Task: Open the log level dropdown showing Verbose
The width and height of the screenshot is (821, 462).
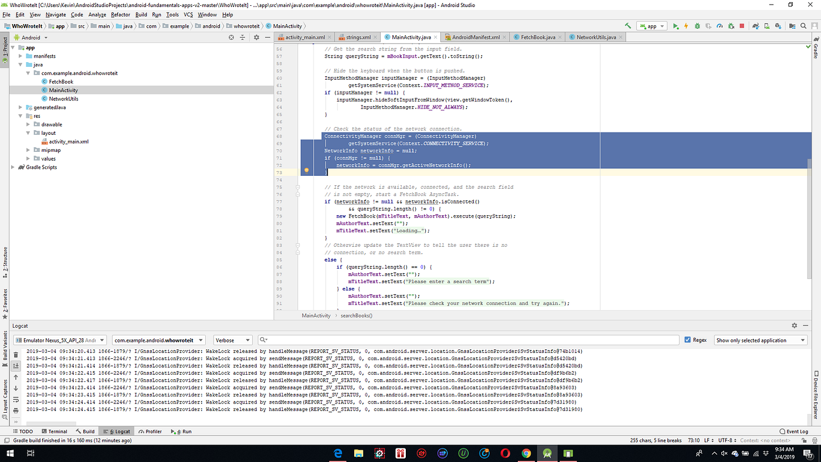Action: tap(232, 339)
